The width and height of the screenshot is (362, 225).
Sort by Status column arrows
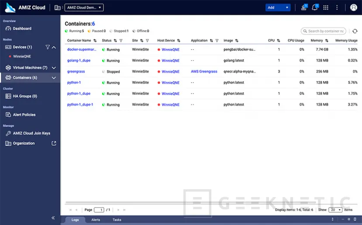(115, 41)
